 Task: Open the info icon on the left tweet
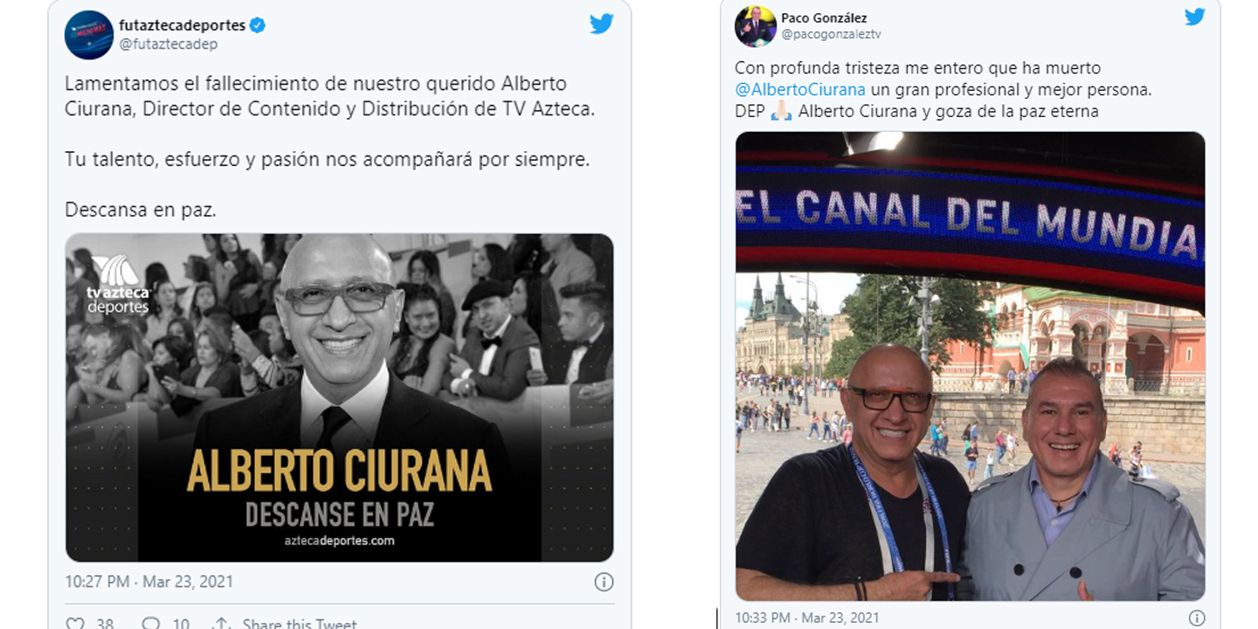click(604, 582)
